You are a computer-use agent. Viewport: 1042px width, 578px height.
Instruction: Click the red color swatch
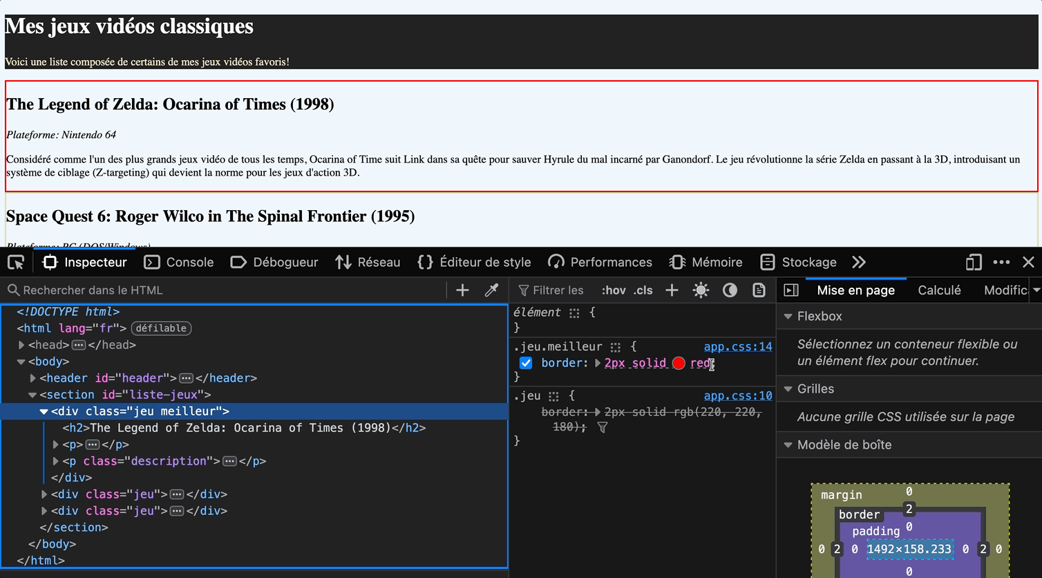tap(679, 364)
